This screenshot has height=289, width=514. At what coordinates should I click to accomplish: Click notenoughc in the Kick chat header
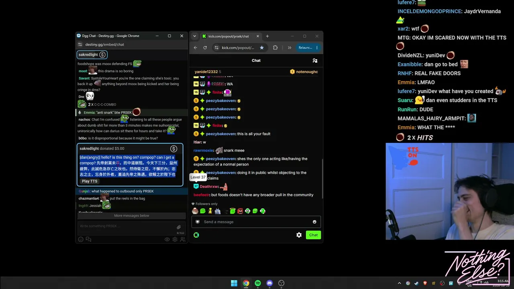pyautogui.click(x=307, y=72)
